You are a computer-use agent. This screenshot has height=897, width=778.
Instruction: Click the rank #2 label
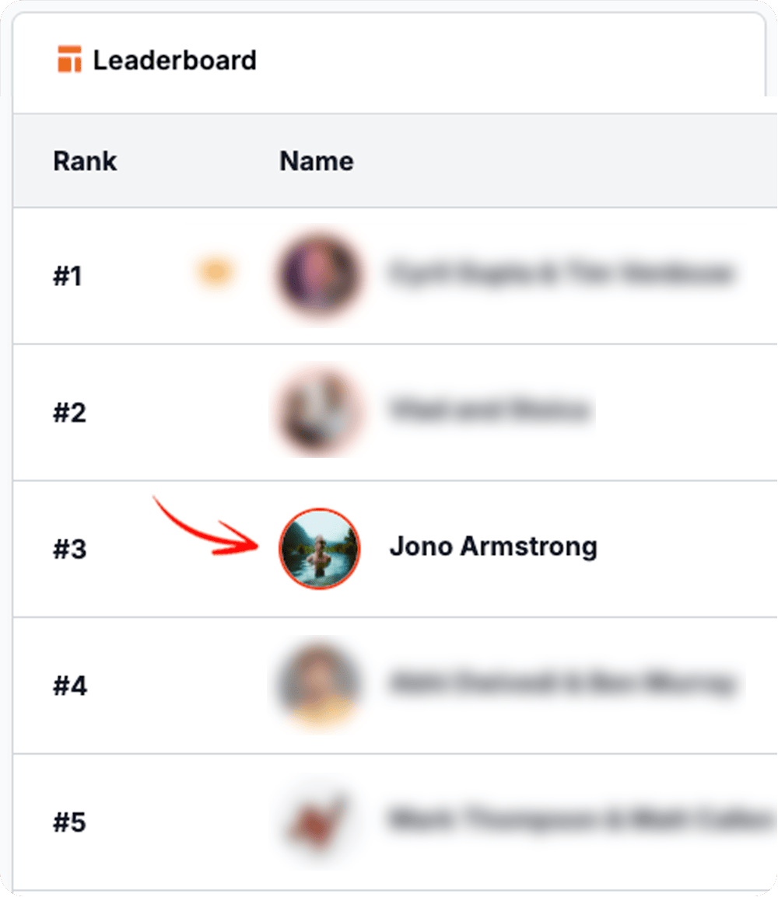click(x=69, y=413)
